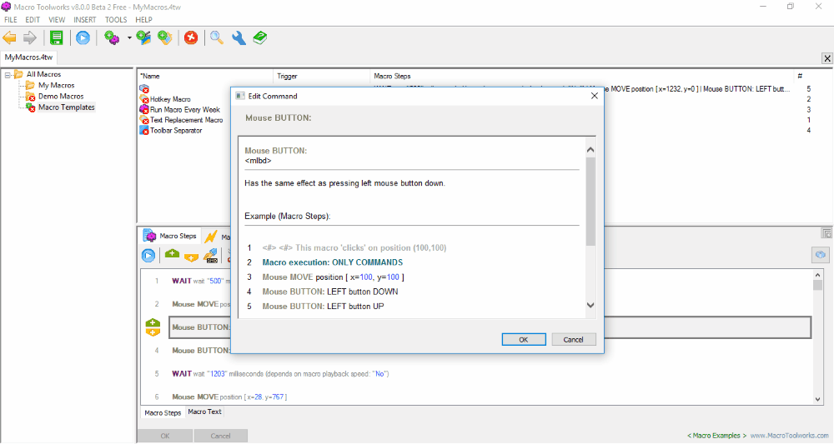Click the help text scrollbar thumb in the dialog
The image size is (834, 444).
pos(590,202)
